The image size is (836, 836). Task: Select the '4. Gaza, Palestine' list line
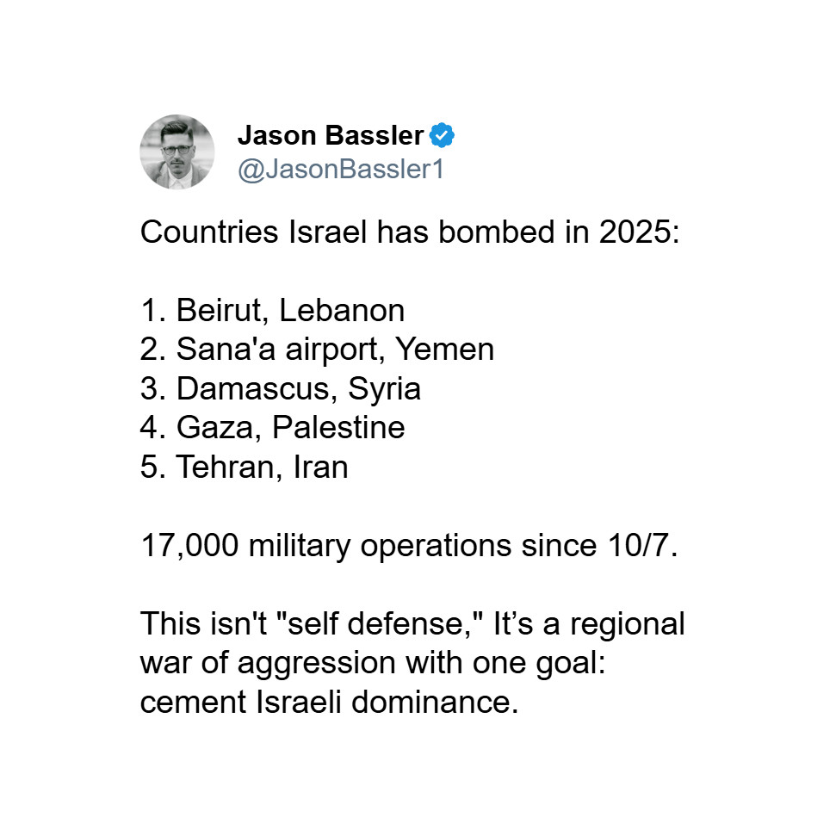[272, 428]
